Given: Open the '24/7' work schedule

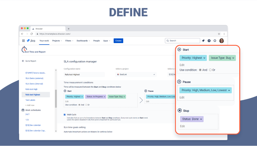Looking at the screenshot, I should point(27,114).
